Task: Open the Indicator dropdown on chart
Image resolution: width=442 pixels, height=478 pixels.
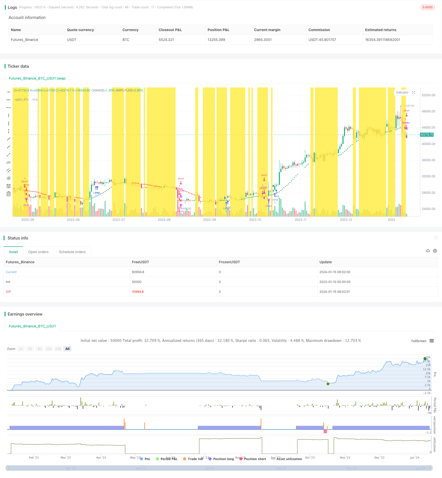Action: (402, 92)
